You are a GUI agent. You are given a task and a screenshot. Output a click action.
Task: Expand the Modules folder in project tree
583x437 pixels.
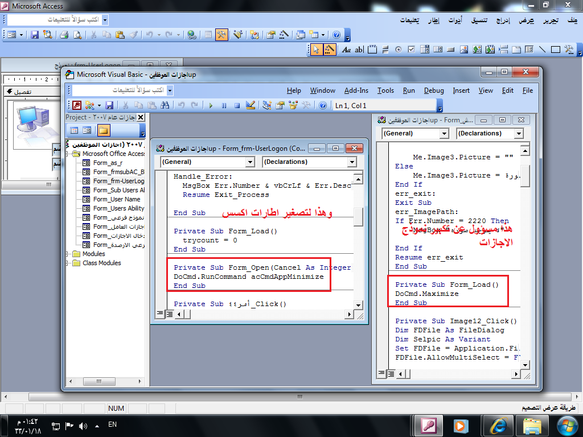pyautogui.click(x=67, y=254)
